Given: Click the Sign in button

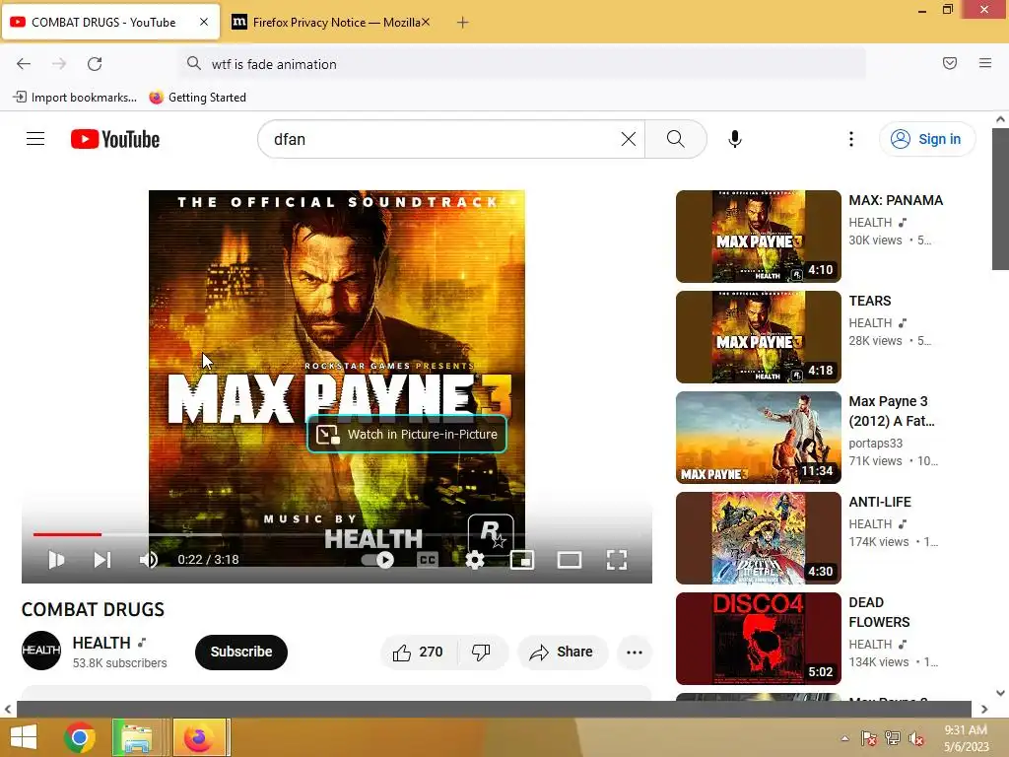Looking at the screenshot, I should click(926, 139).
